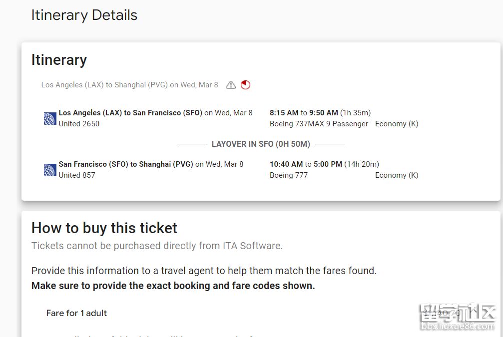Click the Itinerary card heading
The image size is (503, 337).
coord(59,60)
